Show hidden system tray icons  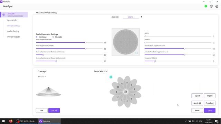186,121
